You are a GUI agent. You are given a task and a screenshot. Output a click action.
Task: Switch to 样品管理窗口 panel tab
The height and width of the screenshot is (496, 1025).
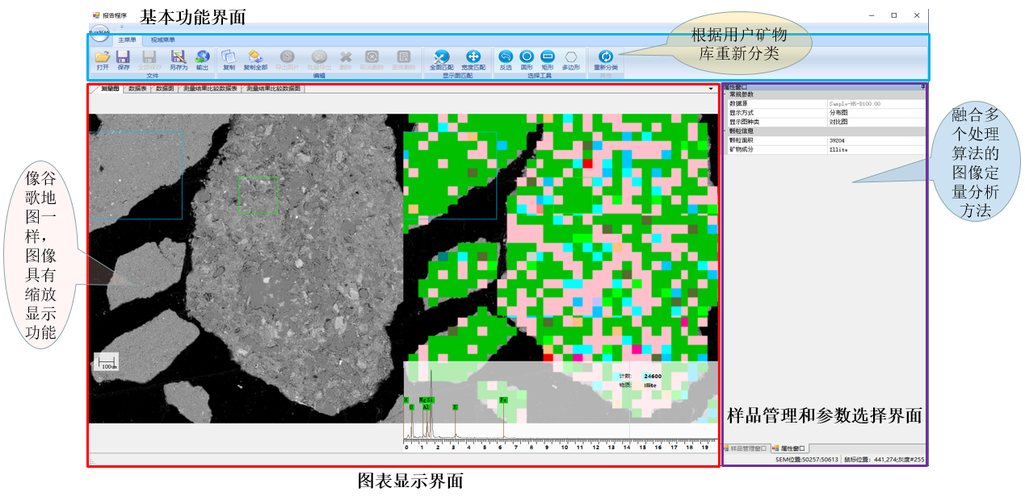745,448
